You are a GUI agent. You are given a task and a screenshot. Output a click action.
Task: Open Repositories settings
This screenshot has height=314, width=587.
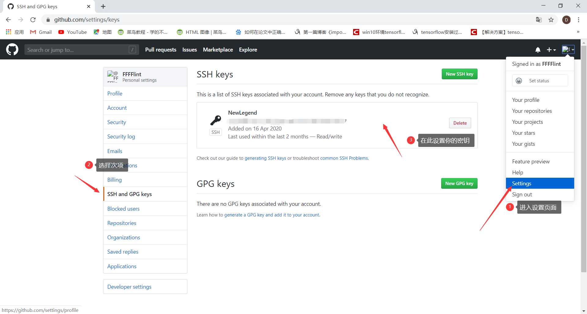pos(145,223)
